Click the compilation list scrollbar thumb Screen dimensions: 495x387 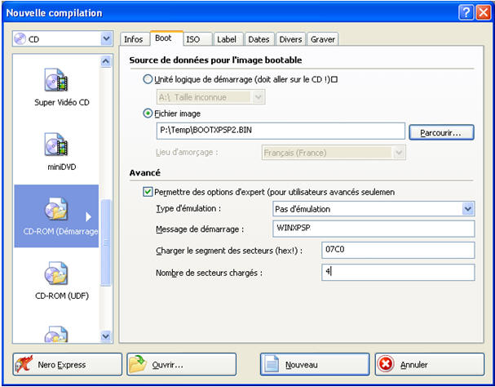[x=106, y=242]
